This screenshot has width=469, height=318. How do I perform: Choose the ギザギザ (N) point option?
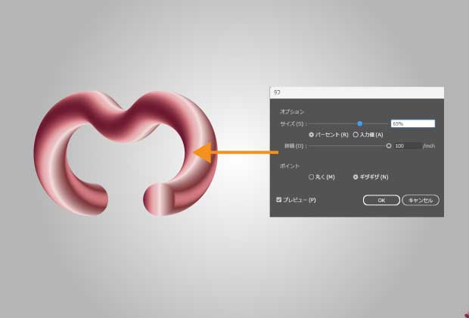pyautogui.click(x=356, y=176)
